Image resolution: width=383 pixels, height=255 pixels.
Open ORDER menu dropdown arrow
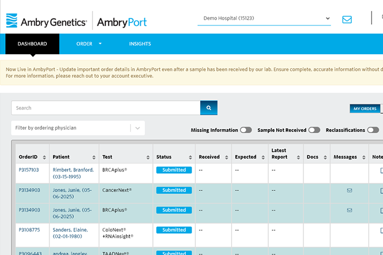(x=100, y=44)
